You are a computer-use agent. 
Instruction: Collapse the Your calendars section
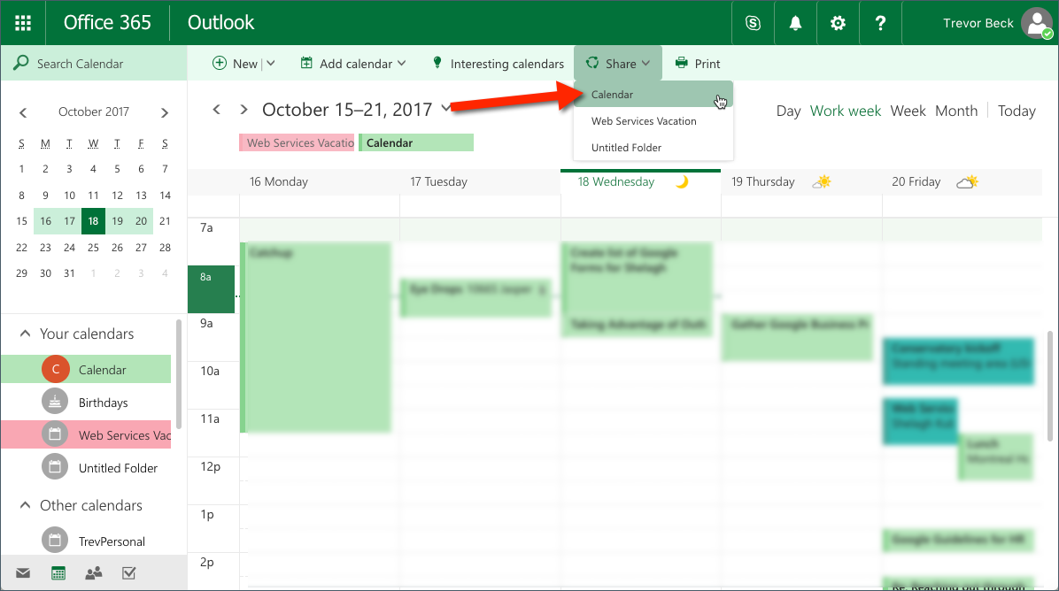click(25, 334)
